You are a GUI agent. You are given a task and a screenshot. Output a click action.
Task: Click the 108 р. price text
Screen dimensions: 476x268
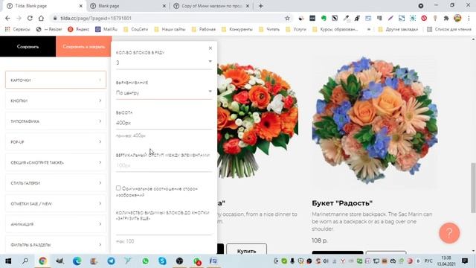[x=320, y=240]
